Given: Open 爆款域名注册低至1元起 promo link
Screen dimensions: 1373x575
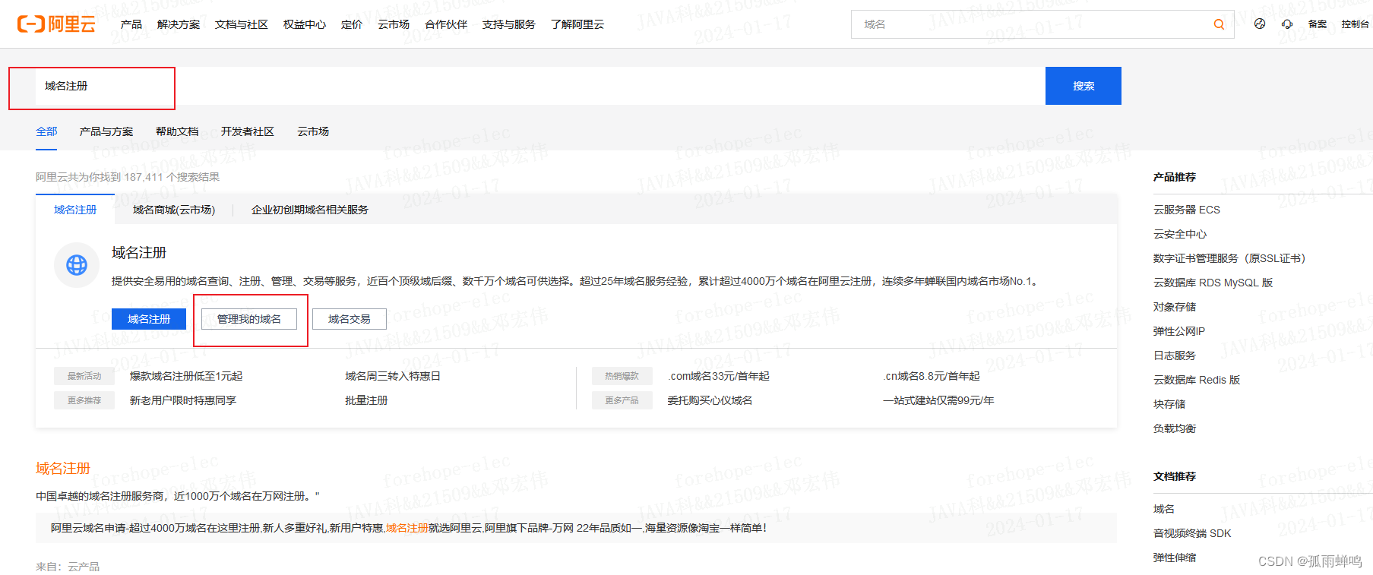Looking at the screenshot, I should [186, 376].
